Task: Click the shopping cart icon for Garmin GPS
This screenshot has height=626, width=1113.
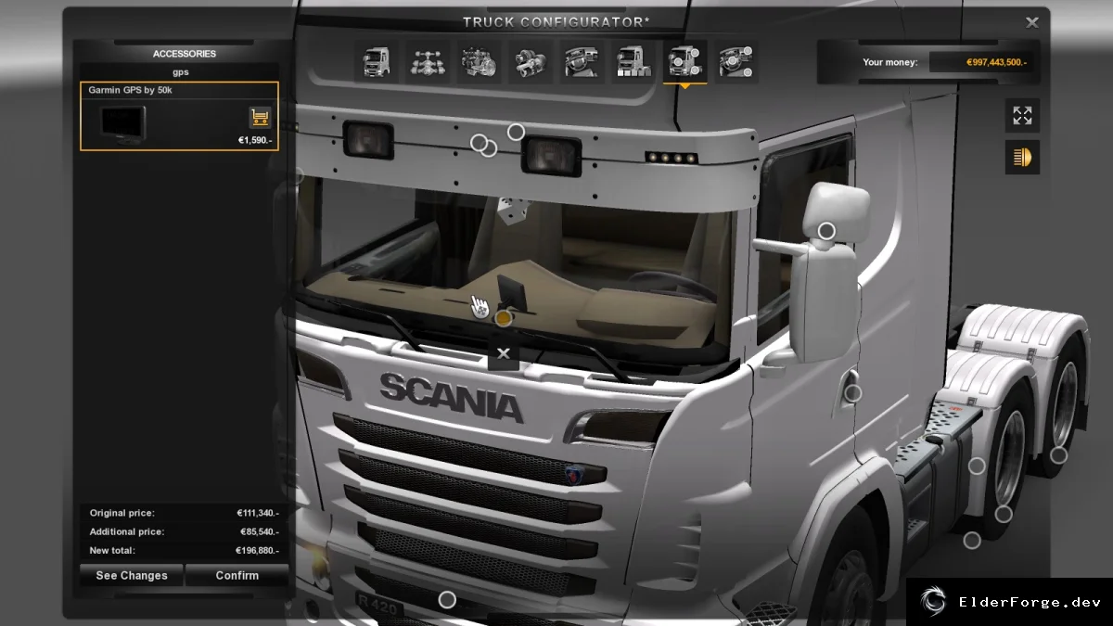Action: pyautogui.click(x=260, y=118)
